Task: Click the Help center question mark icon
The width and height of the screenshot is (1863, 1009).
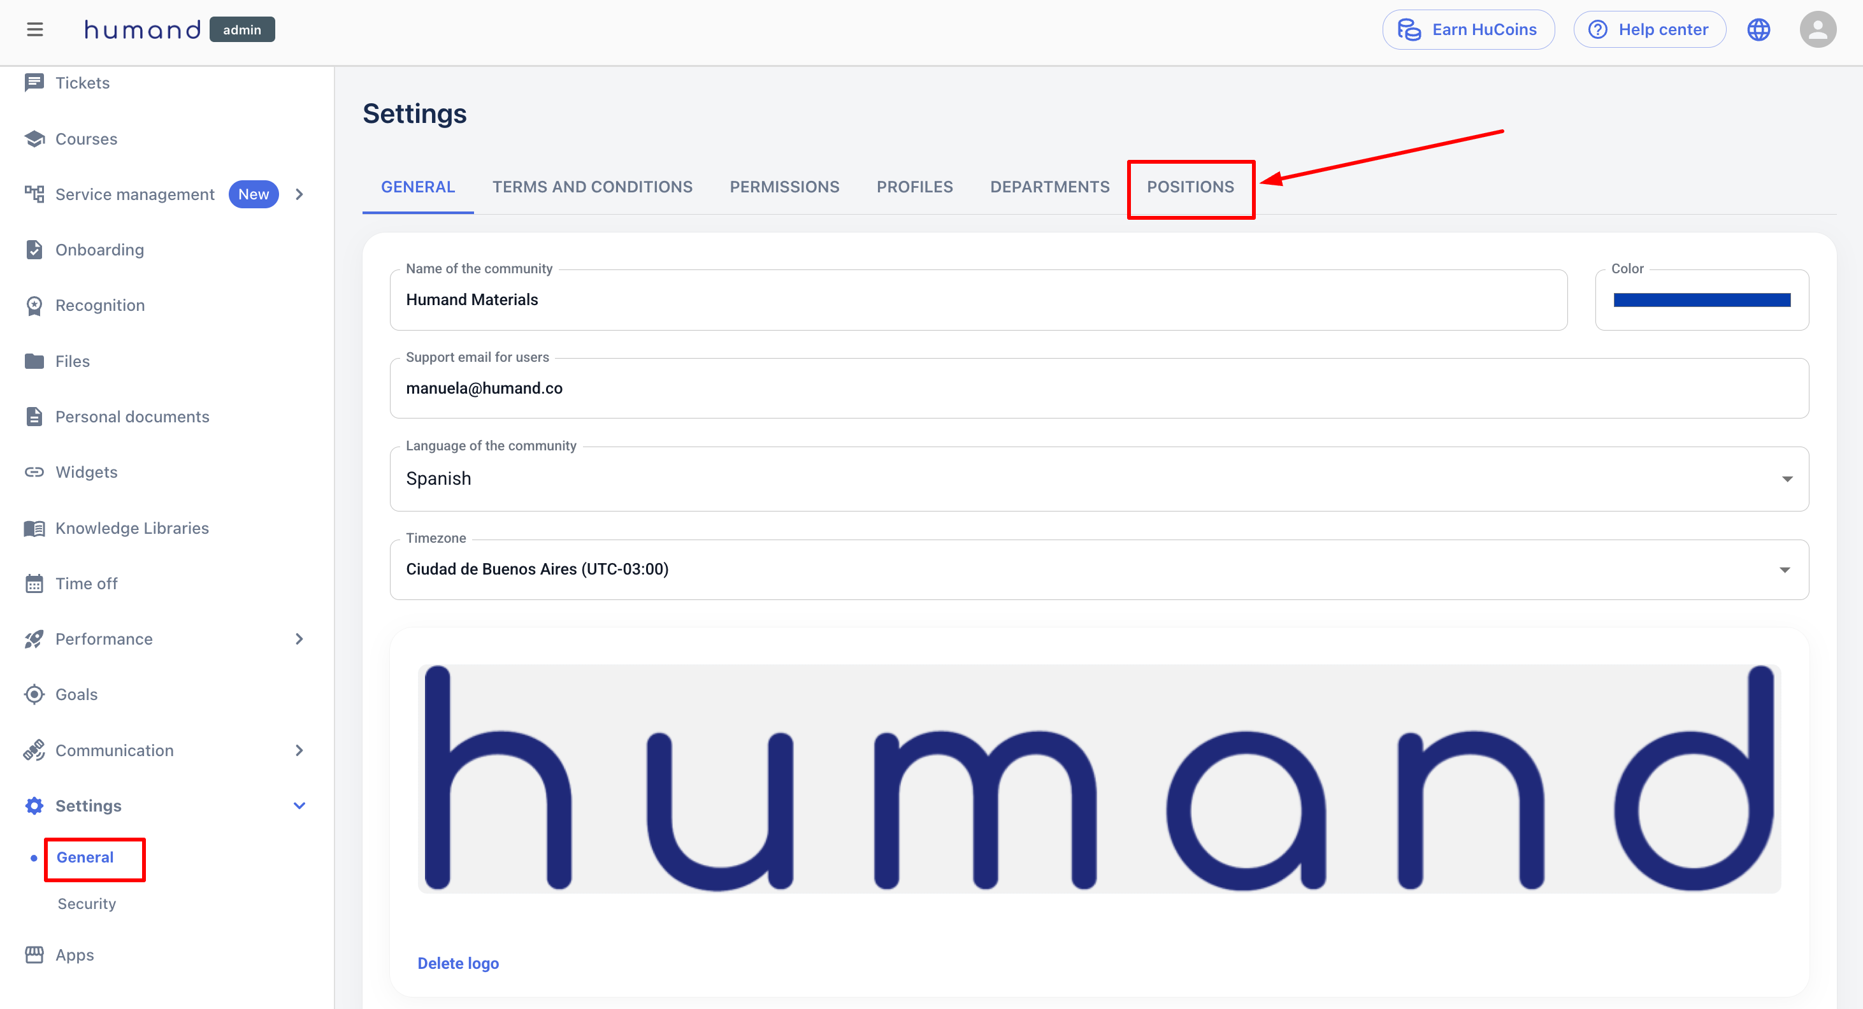Action: (x=1597, y=30)
